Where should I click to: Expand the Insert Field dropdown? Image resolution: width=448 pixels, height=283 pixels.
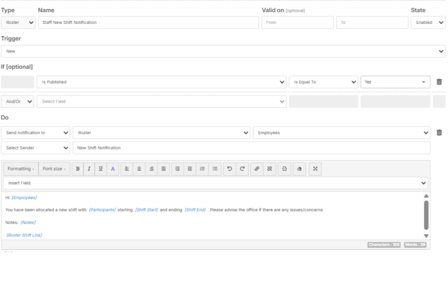tap(215, 183)
